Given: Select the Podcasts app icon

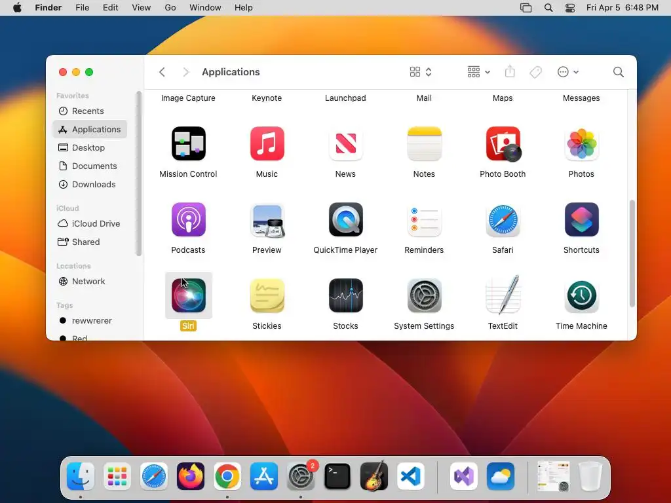Looking at the screenshot, I should pos(188,219).
